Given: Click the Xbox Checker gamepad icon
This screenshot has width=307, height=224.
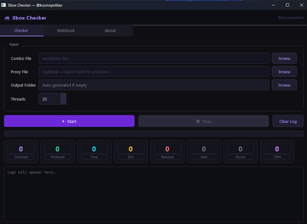Looking at the screenshot, I should [x=7, y=18].
